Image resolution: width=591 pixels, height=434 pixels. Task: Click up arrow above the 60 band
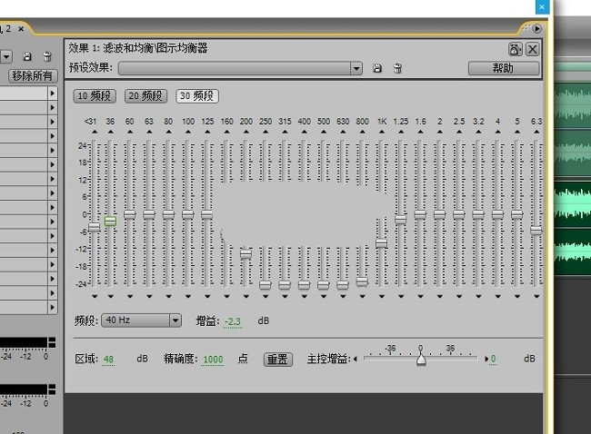pos(130,132)
